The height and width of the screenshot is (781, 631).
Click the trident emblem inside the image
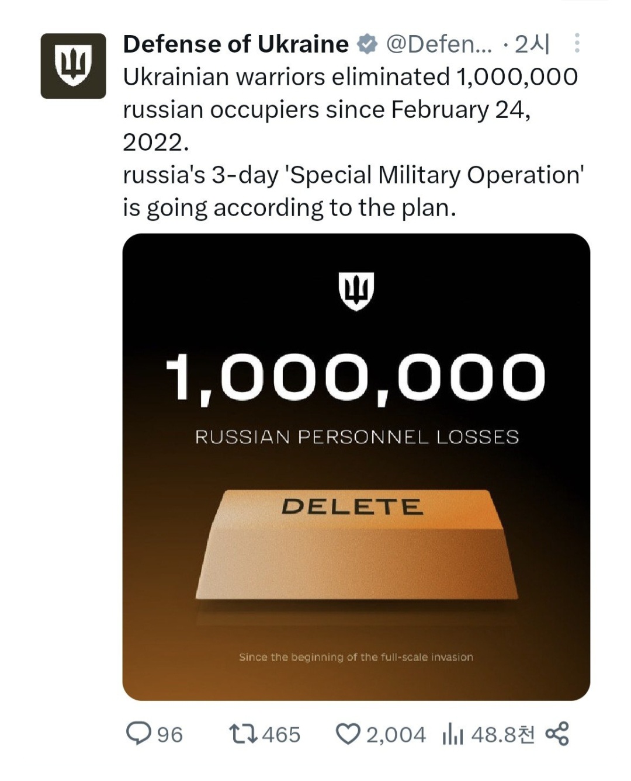pos(356,290)
